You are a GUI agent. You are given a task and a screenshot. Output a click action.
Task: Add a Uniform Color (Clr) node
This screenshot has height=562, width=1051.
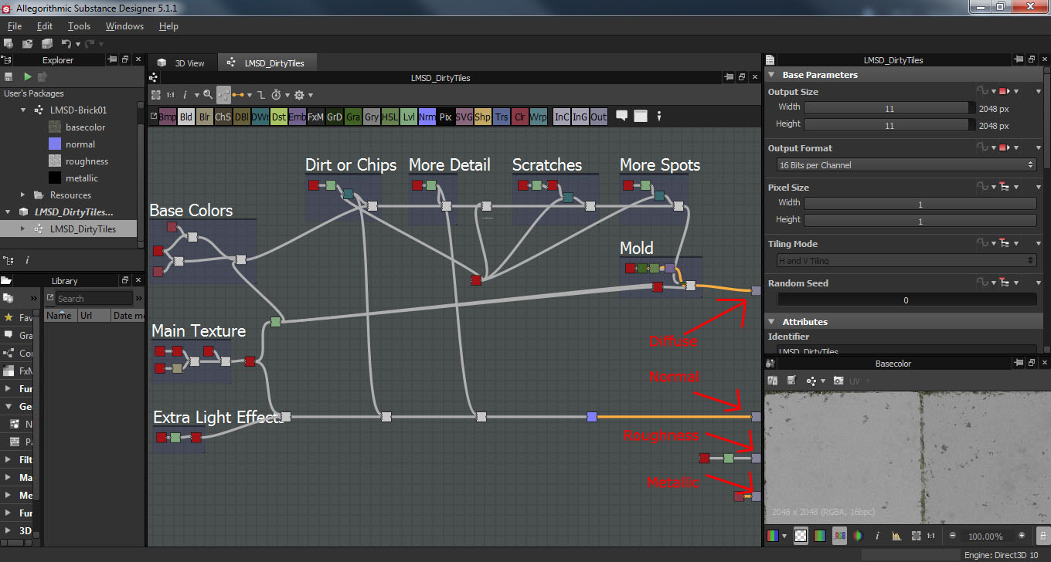pyautogui.click(x=520, y=117)
